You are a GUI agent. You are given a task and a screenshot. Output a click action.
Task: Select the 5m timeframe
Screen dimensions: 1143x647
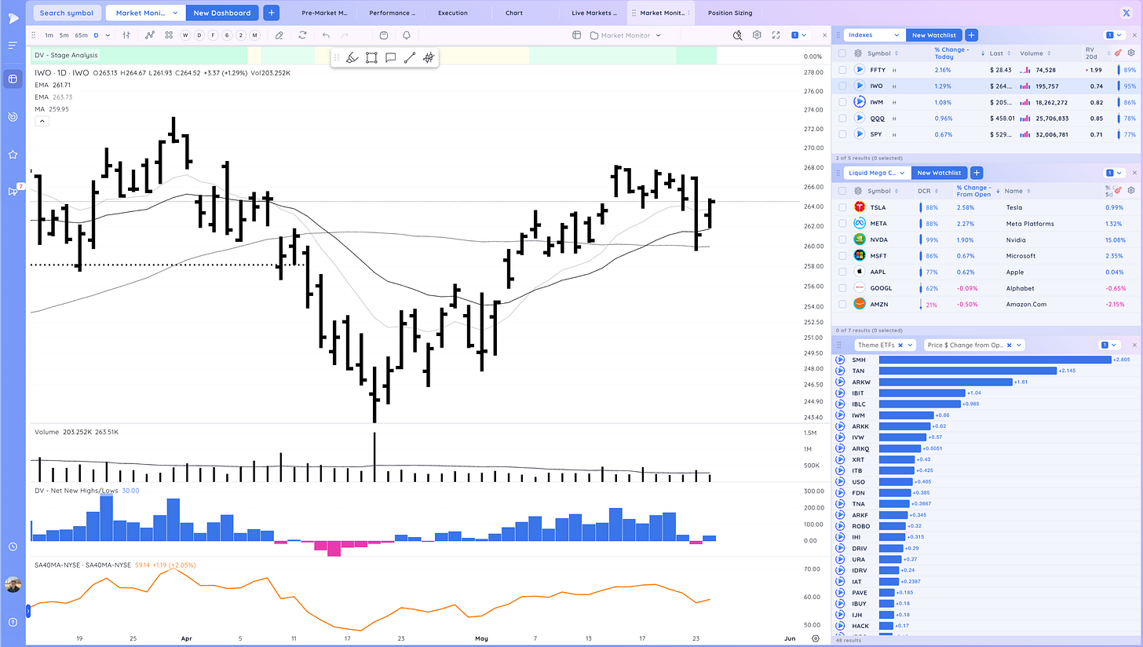click(x=64, y=35)
